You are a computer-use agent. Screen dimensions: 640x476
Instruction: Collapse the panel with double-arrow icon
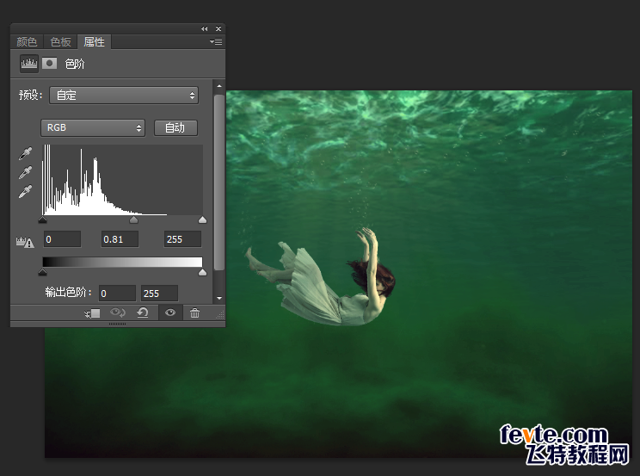(x=205, y=29)
